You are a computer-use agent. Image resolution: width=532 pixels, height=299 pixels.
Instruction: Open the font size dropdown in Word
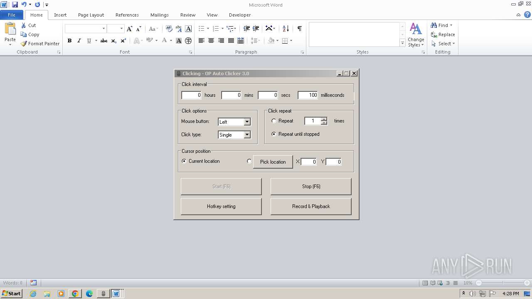121,29
